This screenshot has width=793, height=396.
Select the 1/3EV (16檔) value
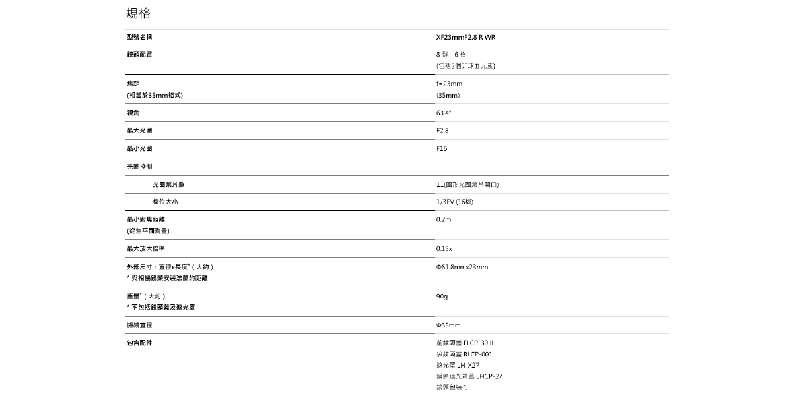tap(454, 202)
